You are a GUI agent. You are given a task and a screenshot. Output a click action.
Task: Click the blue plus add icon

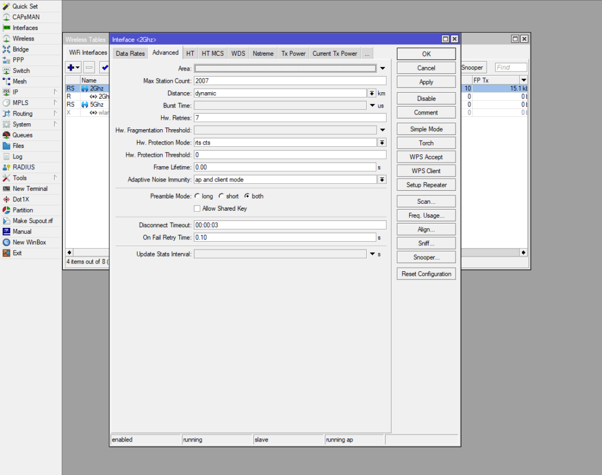pyautogui.click(x=71, y=68)
